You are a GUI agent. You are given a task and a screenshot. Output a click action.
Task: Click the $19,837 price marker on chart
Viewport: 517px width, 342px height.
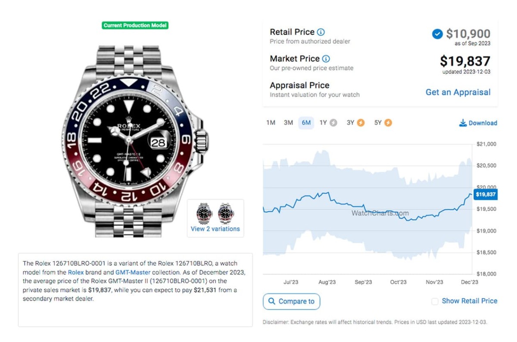(485, 195)
